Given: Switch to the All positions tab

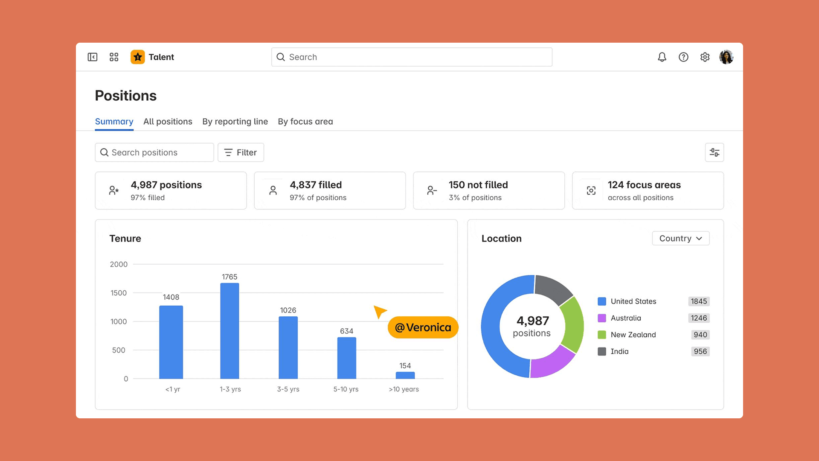Looking at the screenshot, I should coord(168,122).
